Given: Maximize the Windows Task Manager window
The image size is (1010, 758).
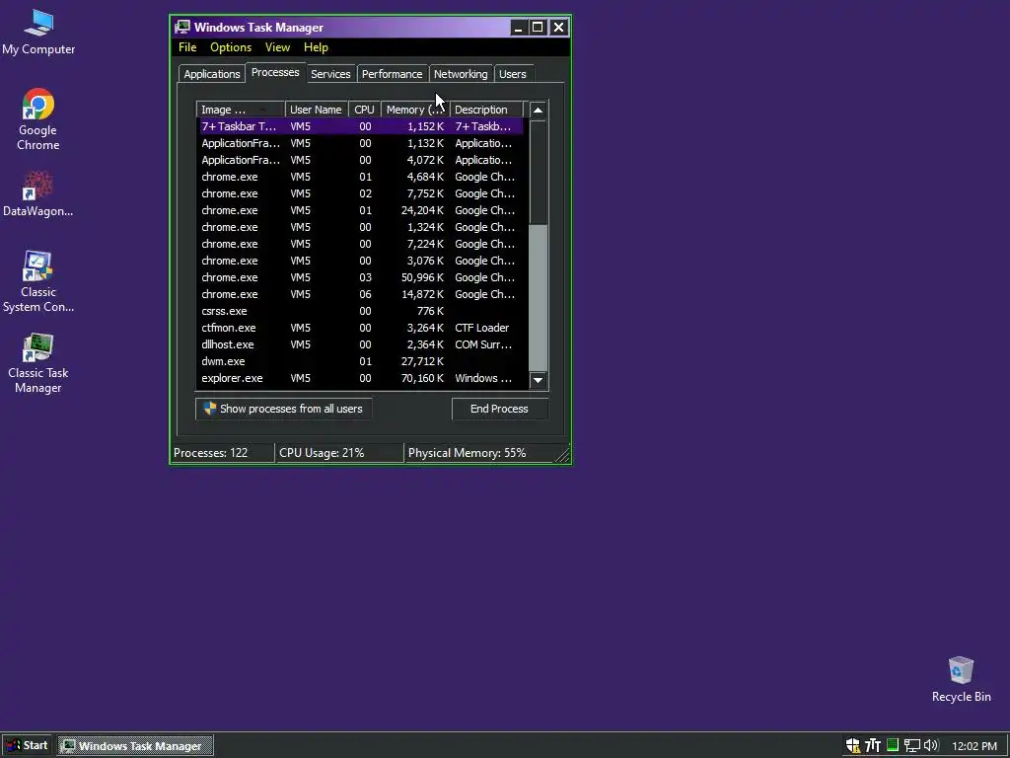Looking at the screenshot, I should pyautogui.click(x=538, y=27).
